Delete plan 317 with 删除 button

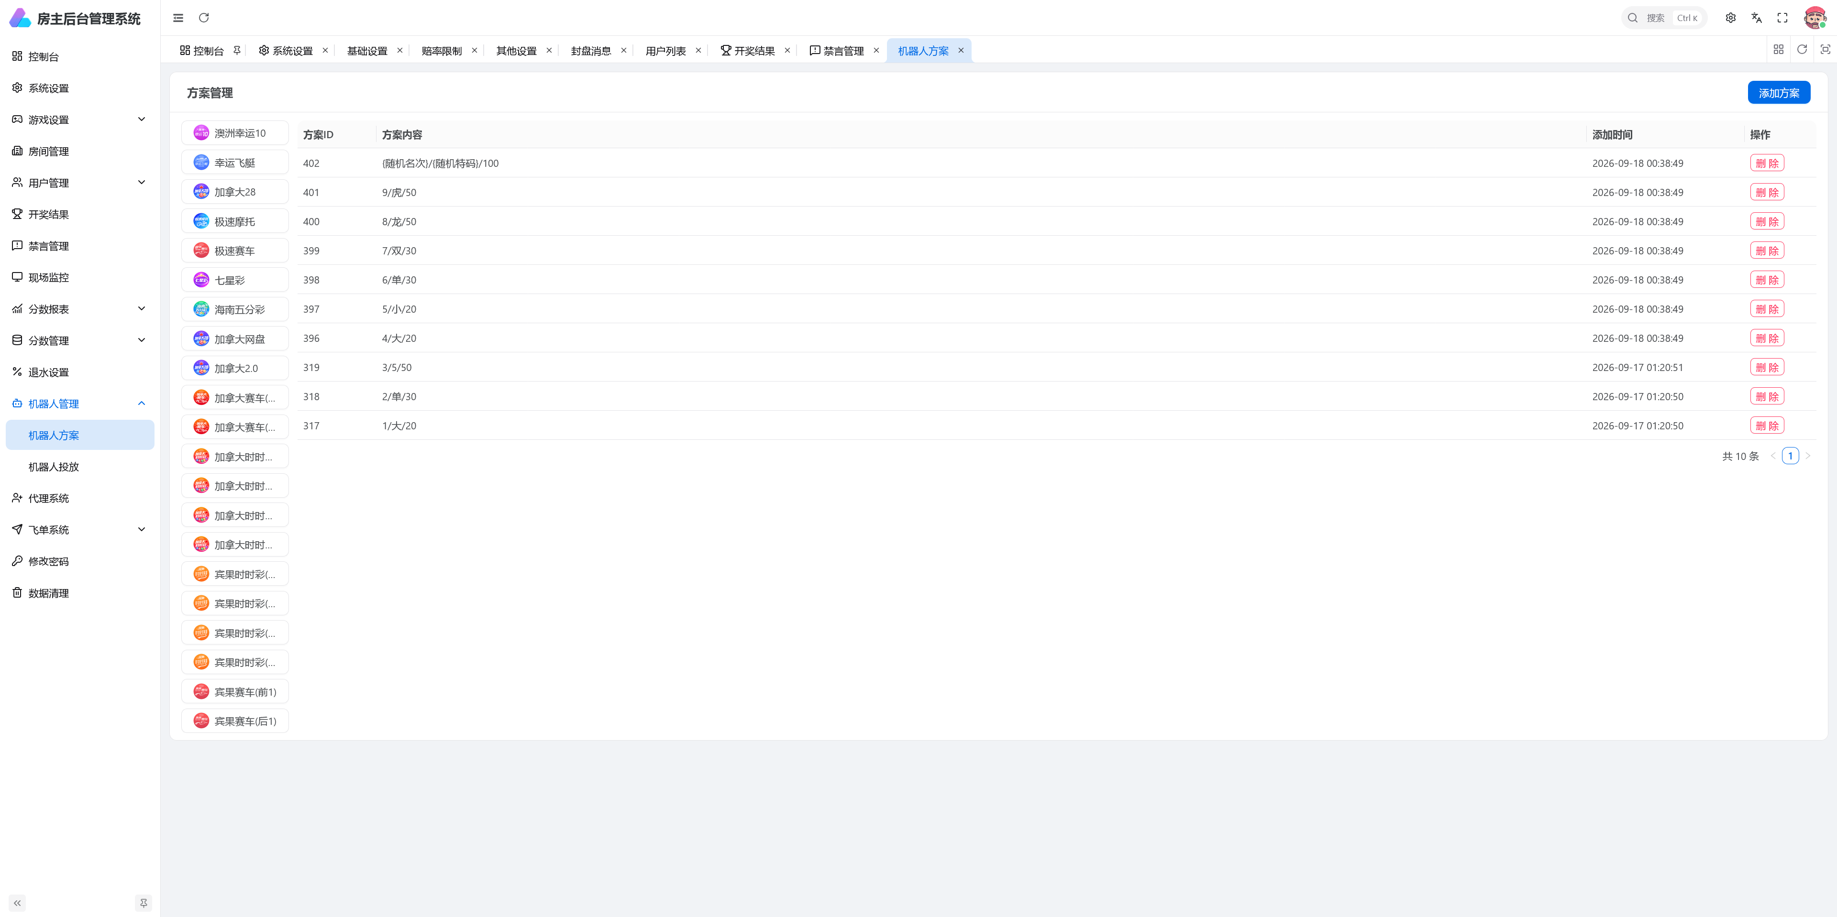pyautogui.click(x=1767, y=426)
